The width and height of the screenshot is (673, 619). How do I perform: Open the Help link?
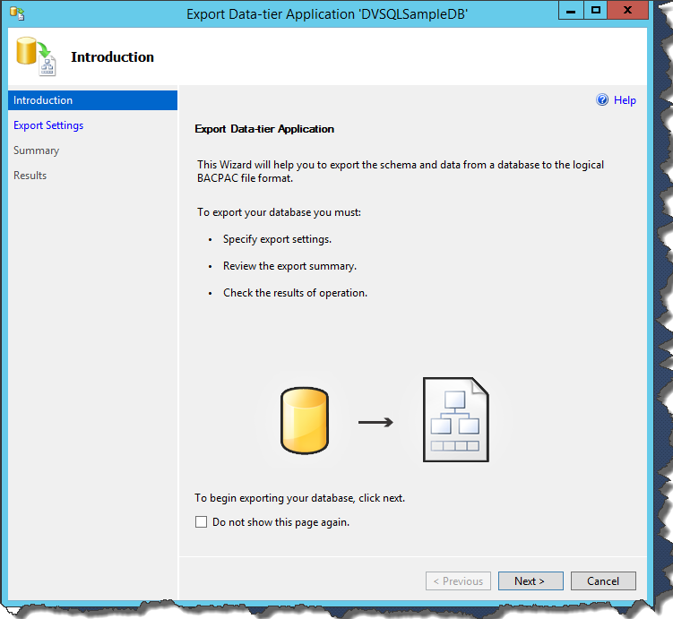click(625, 100)
